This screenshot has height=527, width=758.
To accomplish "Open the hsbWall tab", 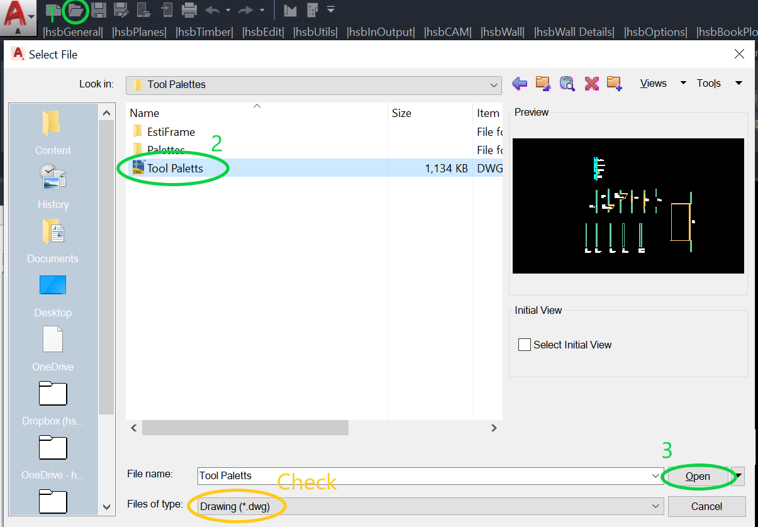I will click(x=503, y=31).
